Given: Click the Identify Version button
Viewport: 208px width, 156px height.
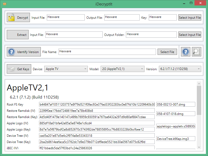Looking at the screenshot, I should point(24,52).
